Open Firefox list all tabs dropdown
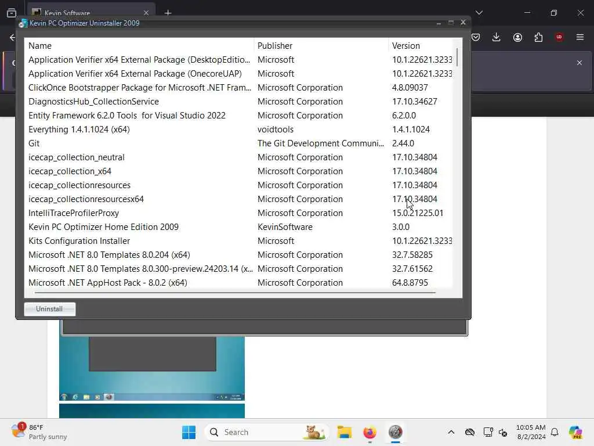Viewport: 594px width, 446px height. coord(479,13)
